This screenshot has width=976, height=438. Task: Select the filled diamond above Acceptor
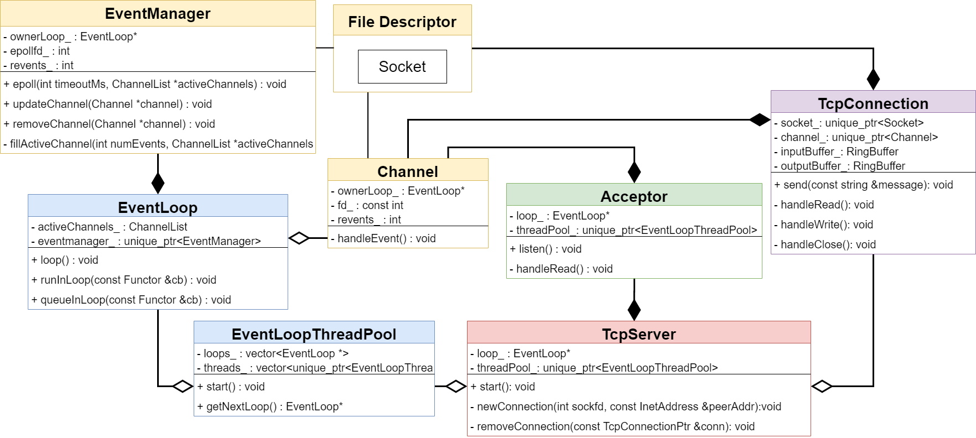pos(634,172)
